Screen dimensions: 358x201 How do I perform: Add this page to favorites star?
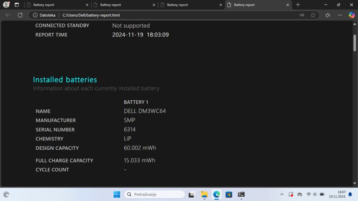pyautogui.click(x=313, y=15)
